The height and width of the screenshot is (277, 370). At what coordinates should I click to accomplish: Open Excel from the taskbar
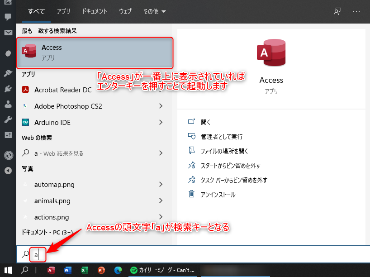[84, 270]
